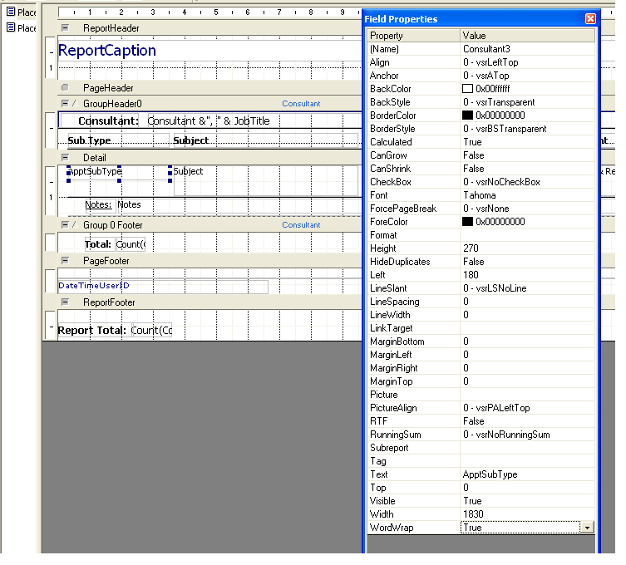Select the Sub Type header label

[x=118, y=140]
